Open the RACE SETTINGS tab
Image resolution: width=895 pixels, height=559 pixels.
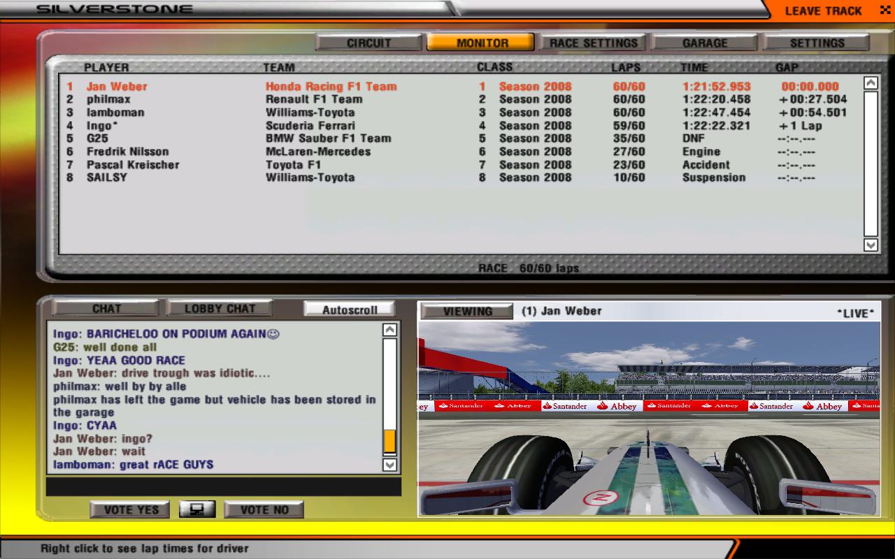coord(593,43)
